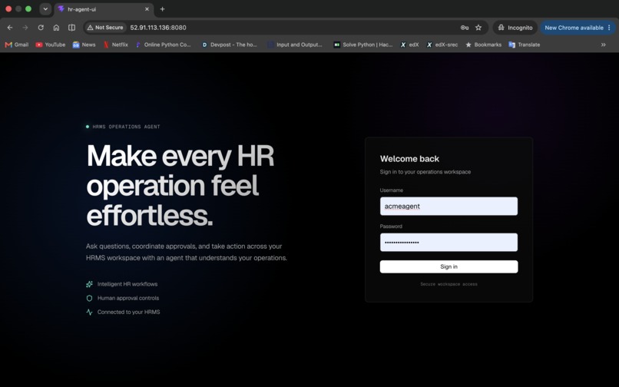
Task: Click the Password input field
Action: 449,242
